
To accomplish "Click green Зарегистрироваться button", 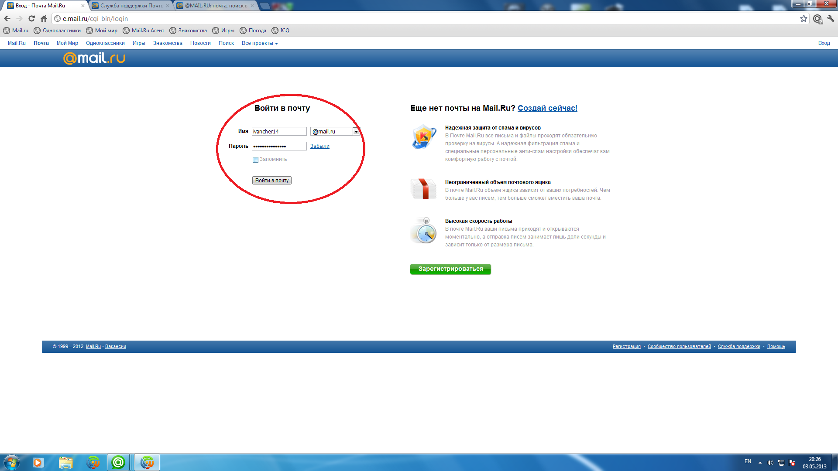I will [x=450, y=269].
